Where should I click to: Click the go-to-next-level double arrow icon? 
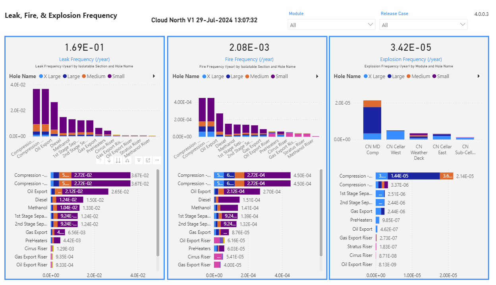point(118,160)
